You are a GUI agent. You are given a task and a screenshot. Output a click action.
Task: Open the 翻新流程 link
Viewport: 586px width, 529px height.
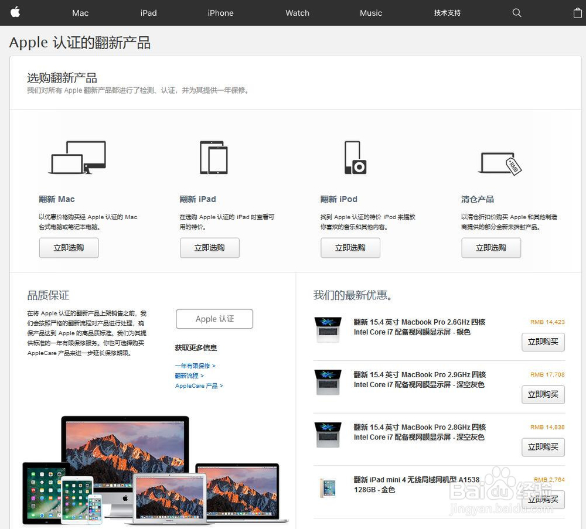click(x=189, y=376)
